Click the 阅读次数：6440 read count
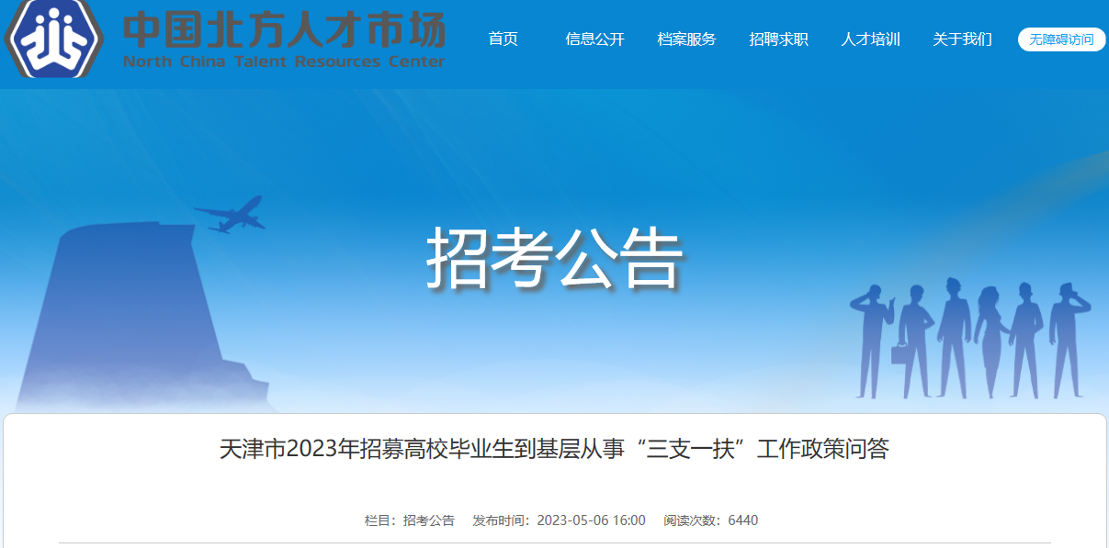The height and width of the screenshot is (548, 1109). 711,520
